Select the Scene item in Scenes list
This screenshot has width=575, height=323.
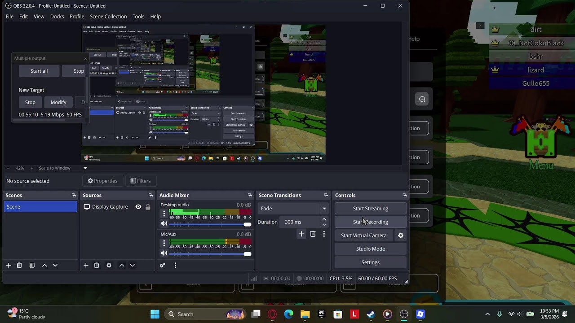40,207
